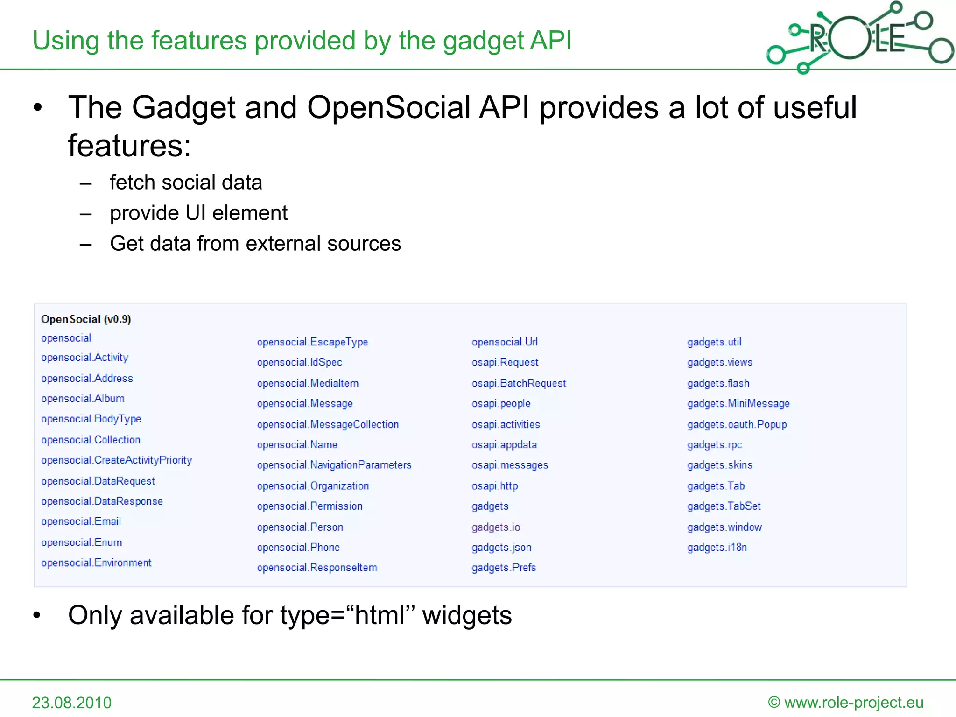Open the opensocial.Album link
956x717 pixels.
coord(83,399)
